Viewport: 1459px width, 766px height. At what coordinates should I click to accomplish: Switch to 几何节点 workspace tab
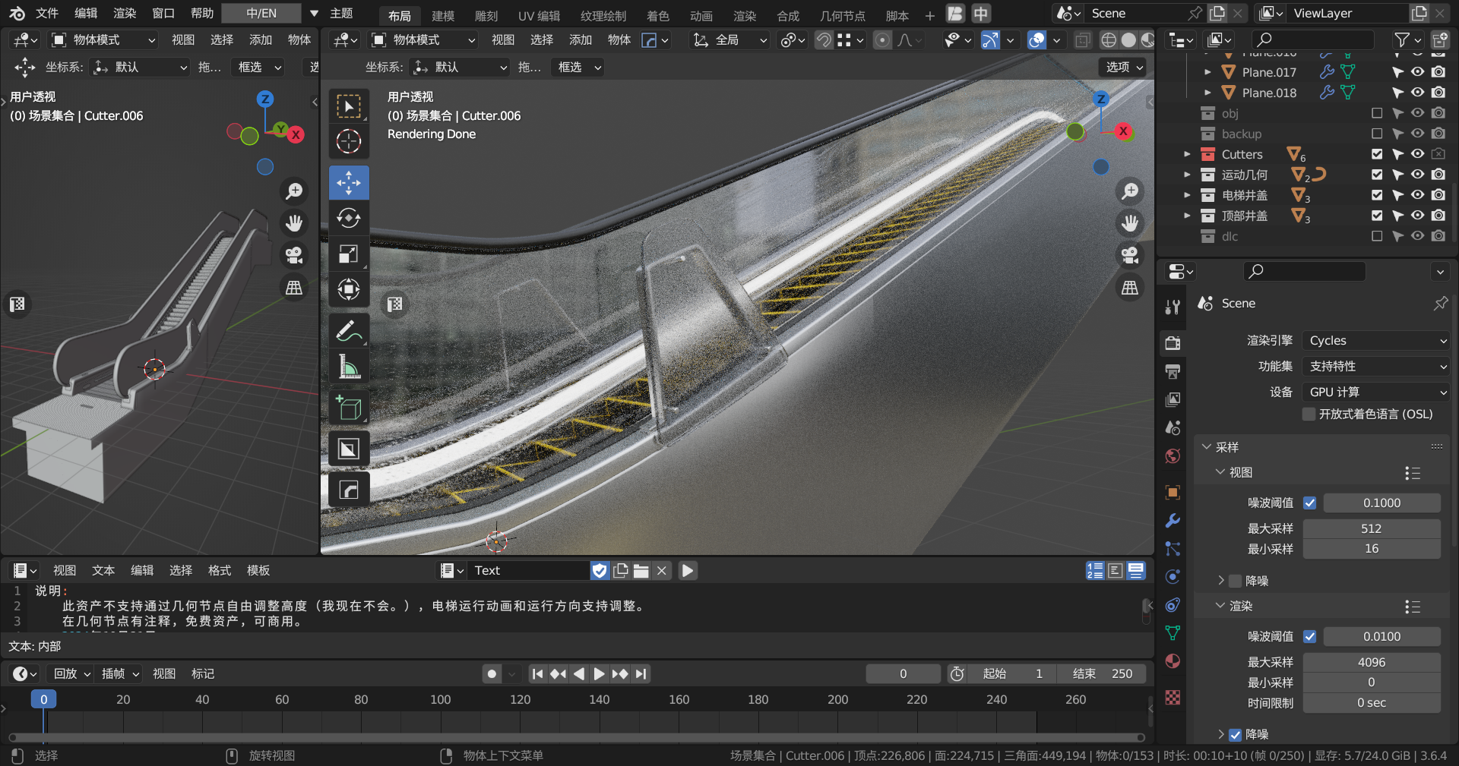(x=843, y=15)
